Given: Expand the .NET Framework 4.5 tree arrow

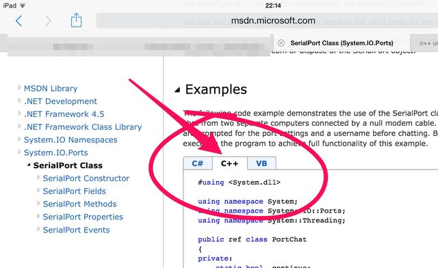Looking at the screenshot, I should point(19,113).
